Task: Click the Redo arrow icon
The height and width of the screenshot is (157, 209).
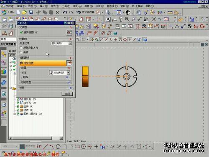Action: (71, 13)
